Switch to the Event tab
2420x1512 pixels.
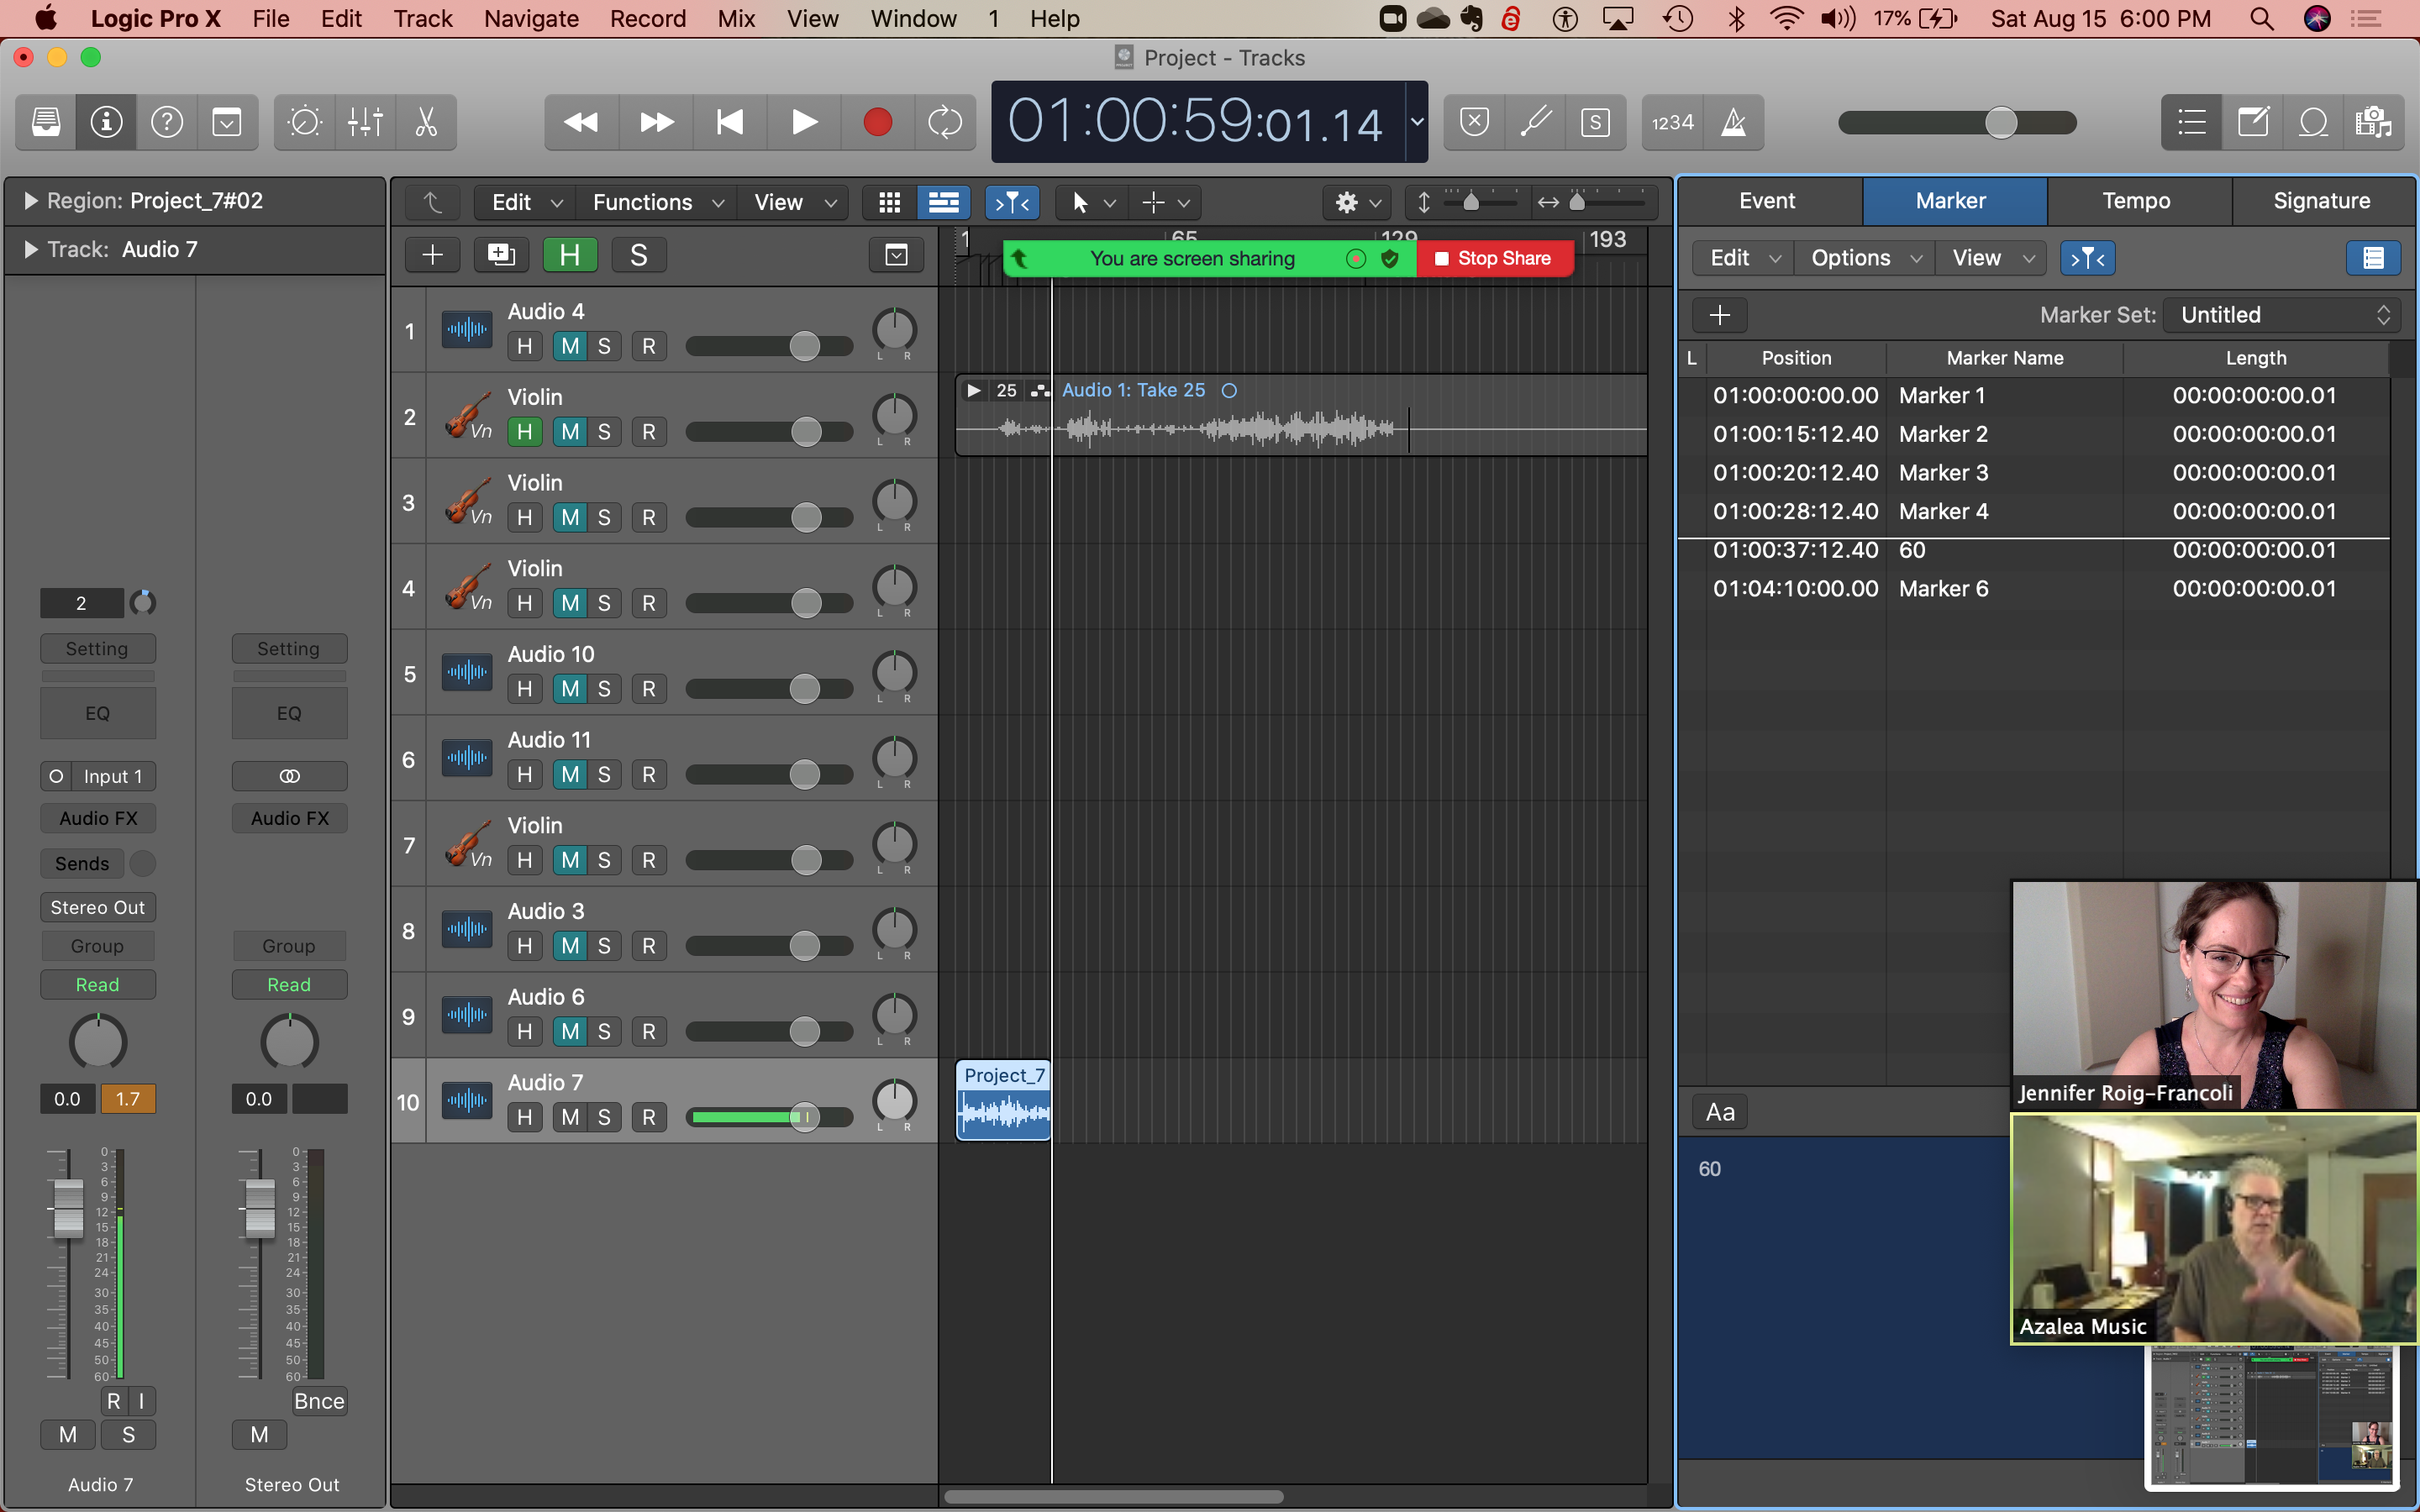tap(1767, 201)
